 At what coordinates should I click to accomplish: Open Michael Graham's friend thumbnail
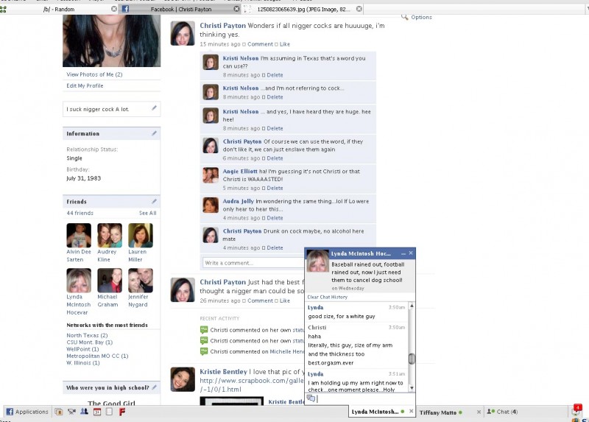[x=110, y=281]
